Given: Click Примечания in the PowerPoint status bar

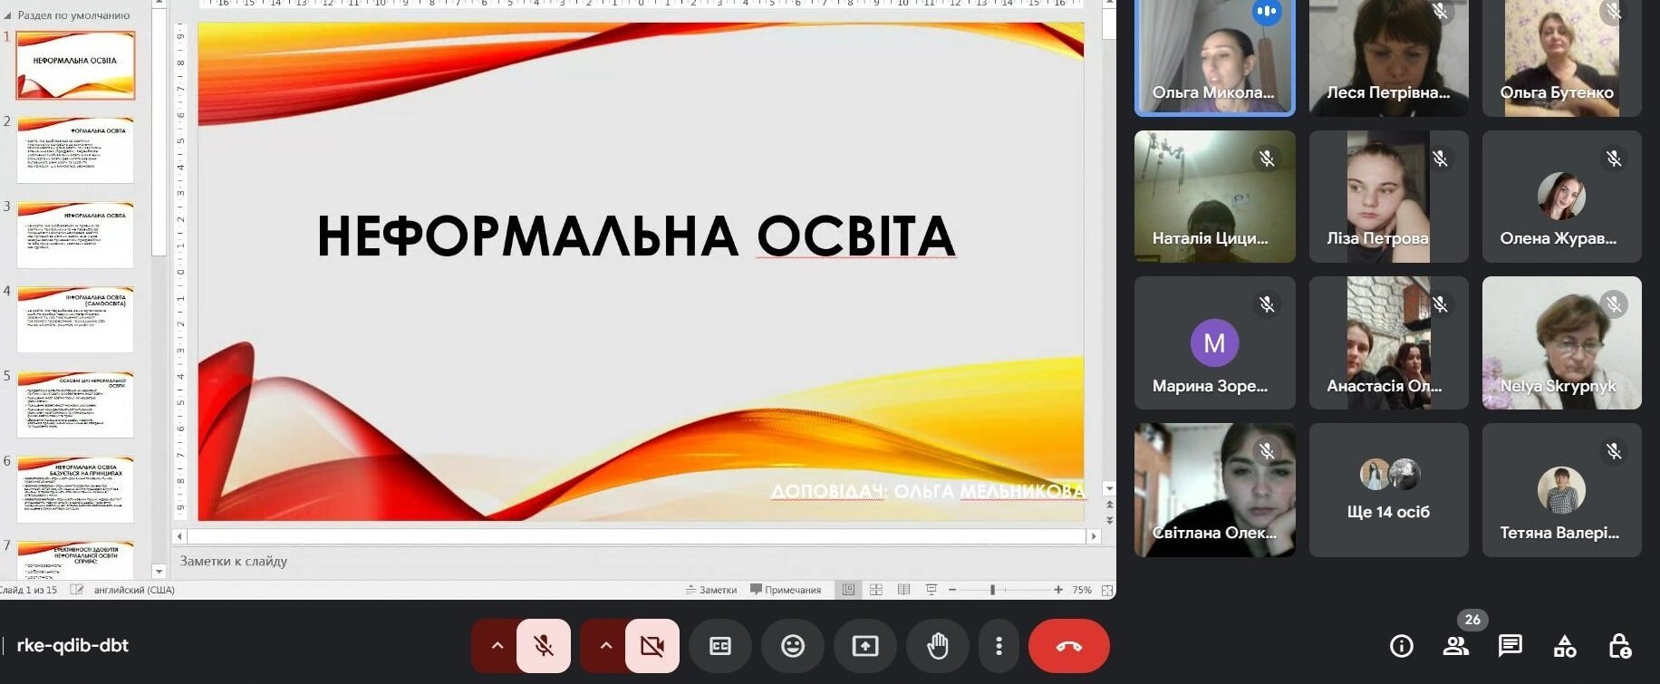Looking at the screenshot, I should click(x=786, y=590).
